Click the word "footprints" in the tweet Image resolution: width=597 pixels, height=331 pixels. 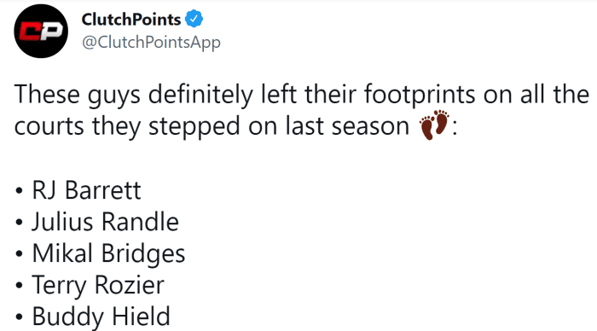coord(420,95)
